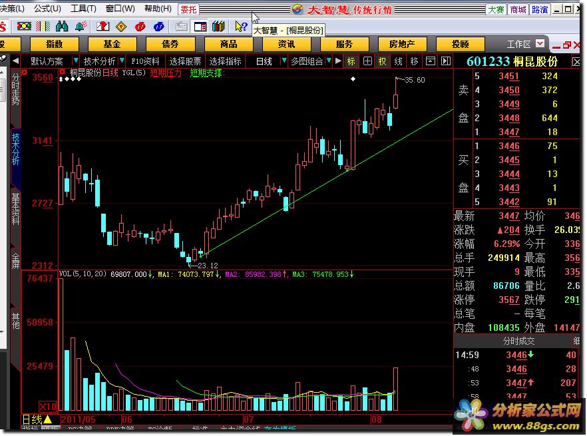Click the 房地产 category button
This screenshot has height=436, width=587.
pos(402,44)
